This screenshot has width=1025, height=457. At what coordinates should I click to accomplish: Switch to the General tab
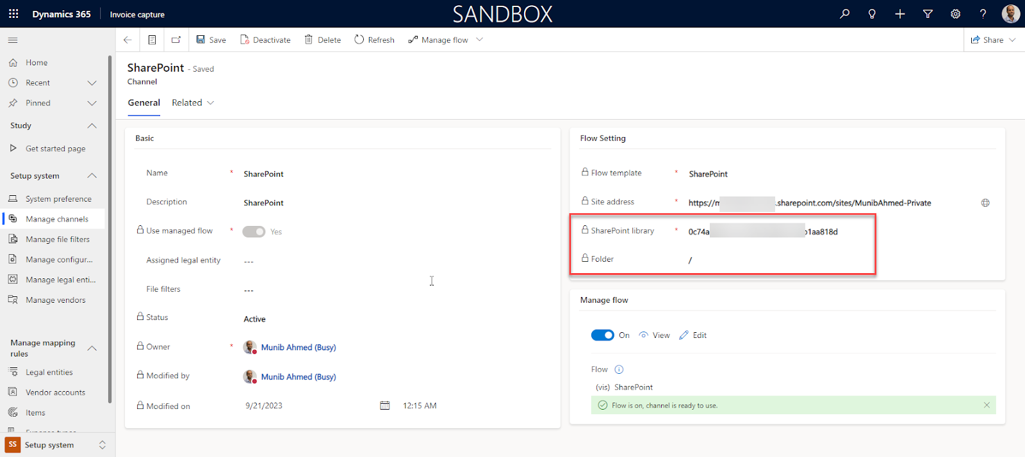[143, 103]
